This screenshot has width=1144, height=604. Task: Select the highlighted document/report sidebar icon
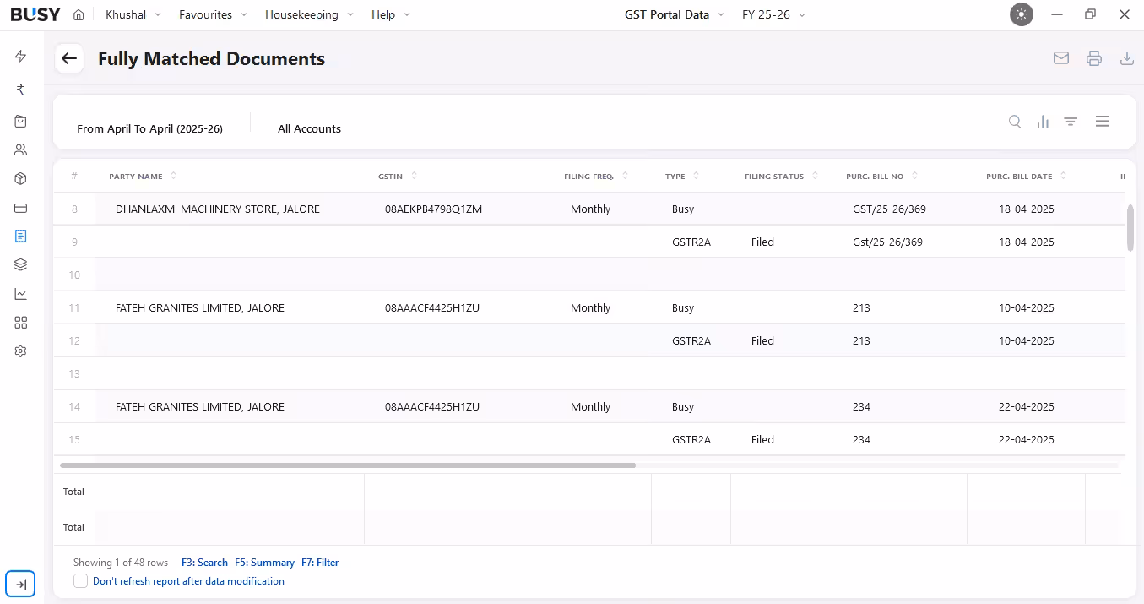click(21, 237)
